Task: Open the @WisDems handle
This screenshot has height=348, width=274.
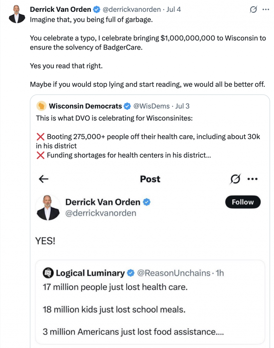Action: click(x=151, y=106)
